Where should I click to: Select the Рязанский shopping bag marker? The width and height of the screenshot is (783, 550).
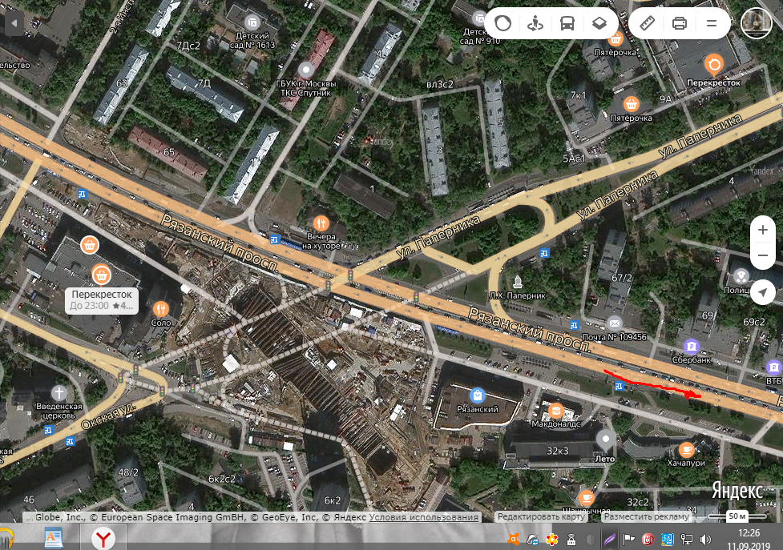pyautogui.click(x=478, y=395)
